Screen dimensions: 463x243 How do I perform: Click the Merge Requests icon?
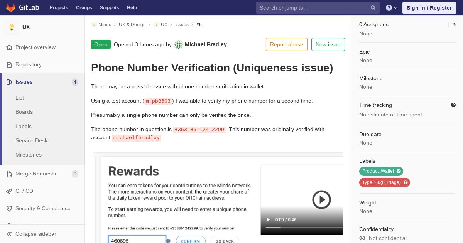click(x=9, y=174)
